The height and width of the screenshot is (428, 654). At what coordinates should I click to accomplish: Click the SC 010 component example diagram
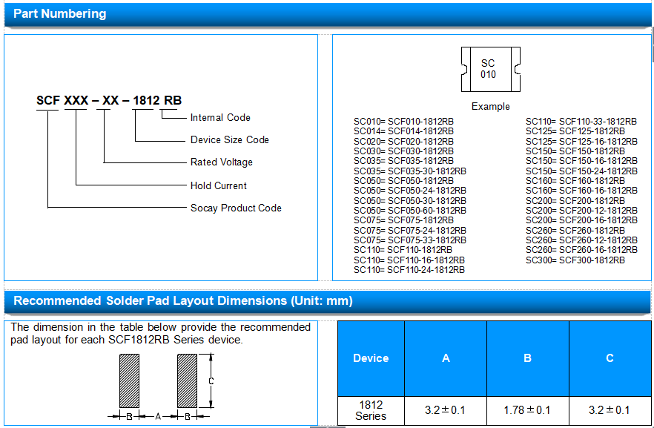[491, 69]
